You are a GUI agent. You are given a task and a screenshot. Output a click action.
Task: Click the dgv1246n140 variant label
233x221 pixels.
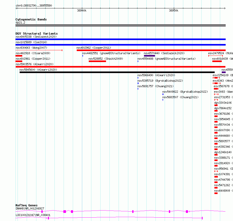[x=223, y=152]
